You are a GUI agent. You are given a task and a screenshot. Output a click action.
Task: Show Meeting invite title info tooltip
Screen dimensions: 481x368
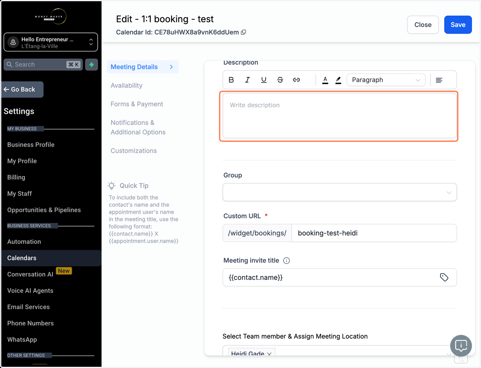pyautogui.click(x=286, y=261)
